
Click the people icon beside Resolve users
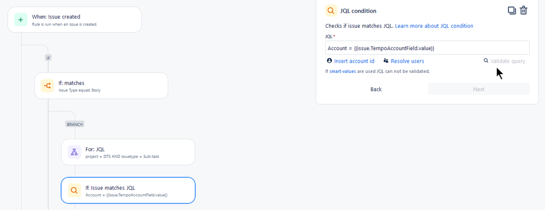386,60
